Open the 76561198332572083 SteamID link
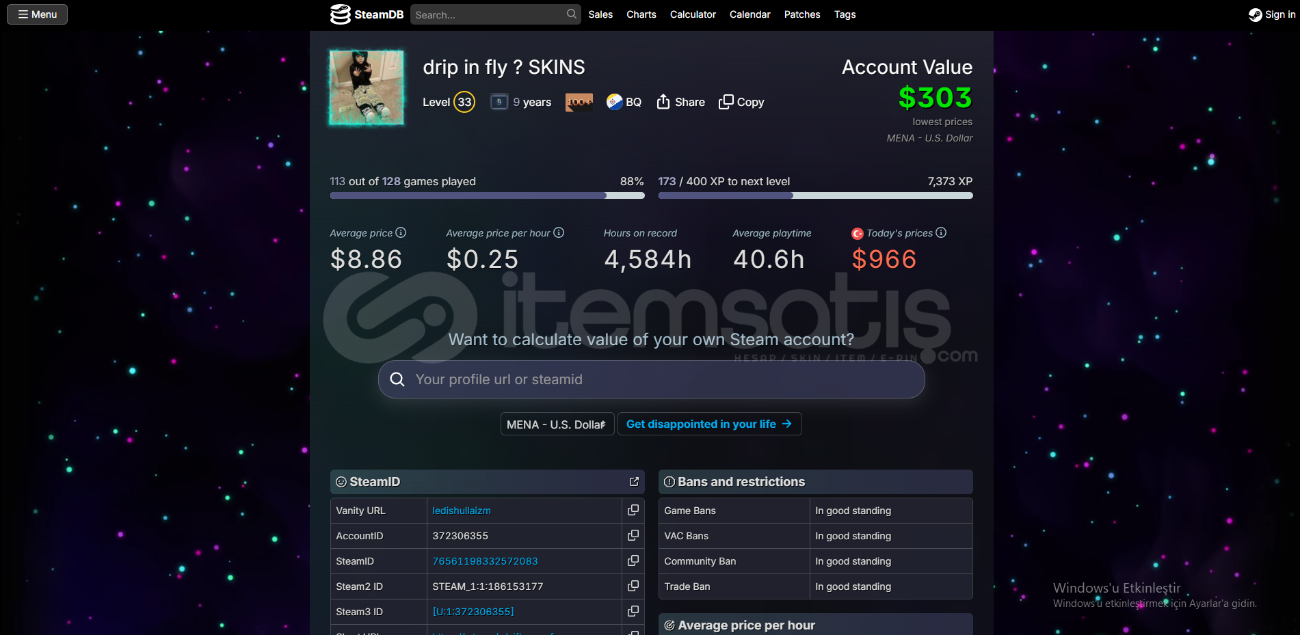The image size is (1300, 635). pyautogui.click(x=485, y=561)
